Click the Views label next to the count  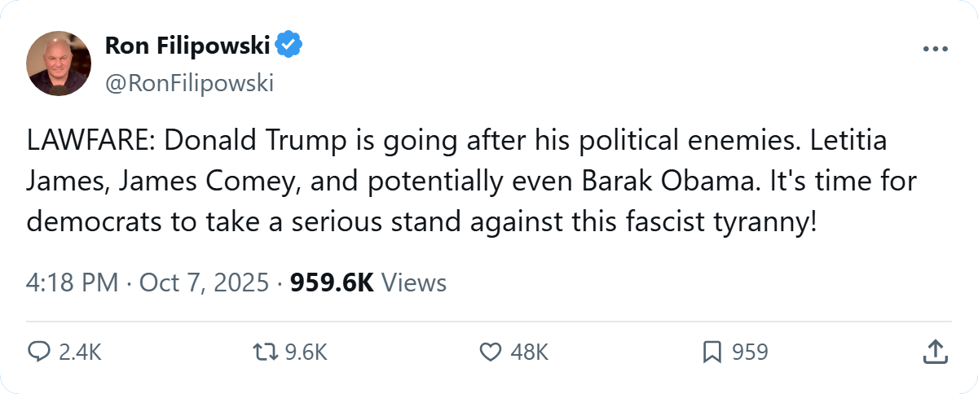pyautogui.click(x=414, y=282)
